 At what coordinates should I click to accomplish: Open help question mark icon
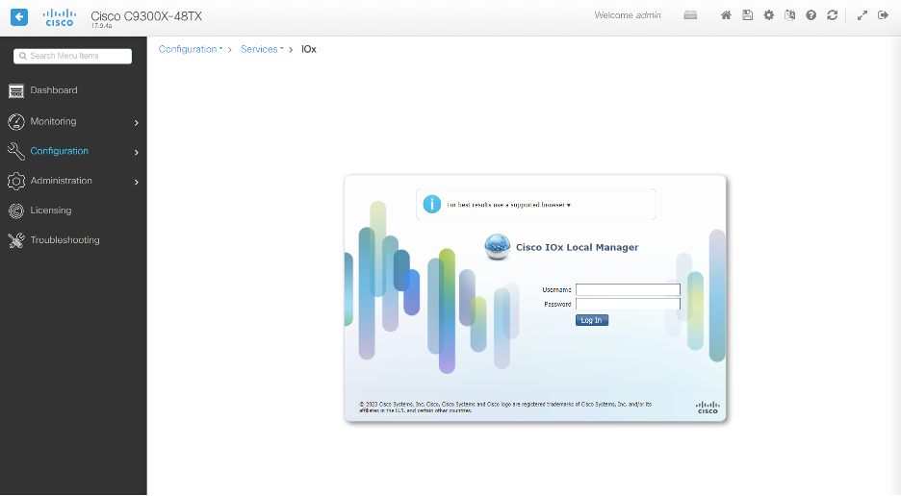click(x=811, y=15)
